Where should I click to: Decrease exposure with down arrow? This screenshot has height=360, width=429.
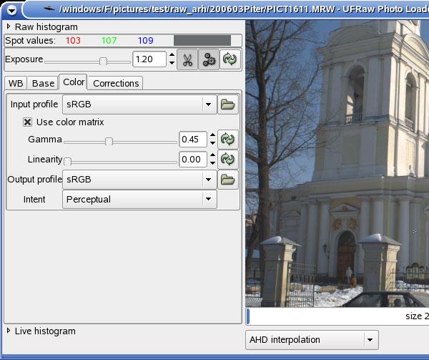tap(172, 63)
